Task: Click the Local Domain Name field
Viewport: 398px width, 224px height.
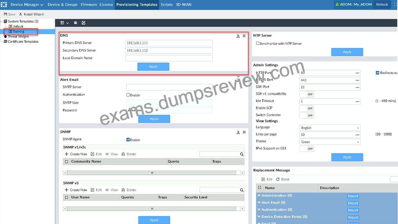Action: coord(169,58)
